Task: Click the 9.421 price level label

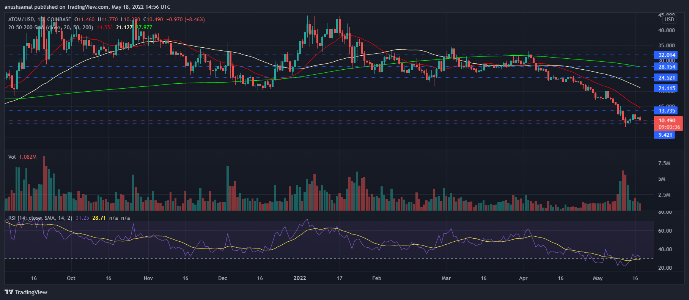Action: coord(665,135)
